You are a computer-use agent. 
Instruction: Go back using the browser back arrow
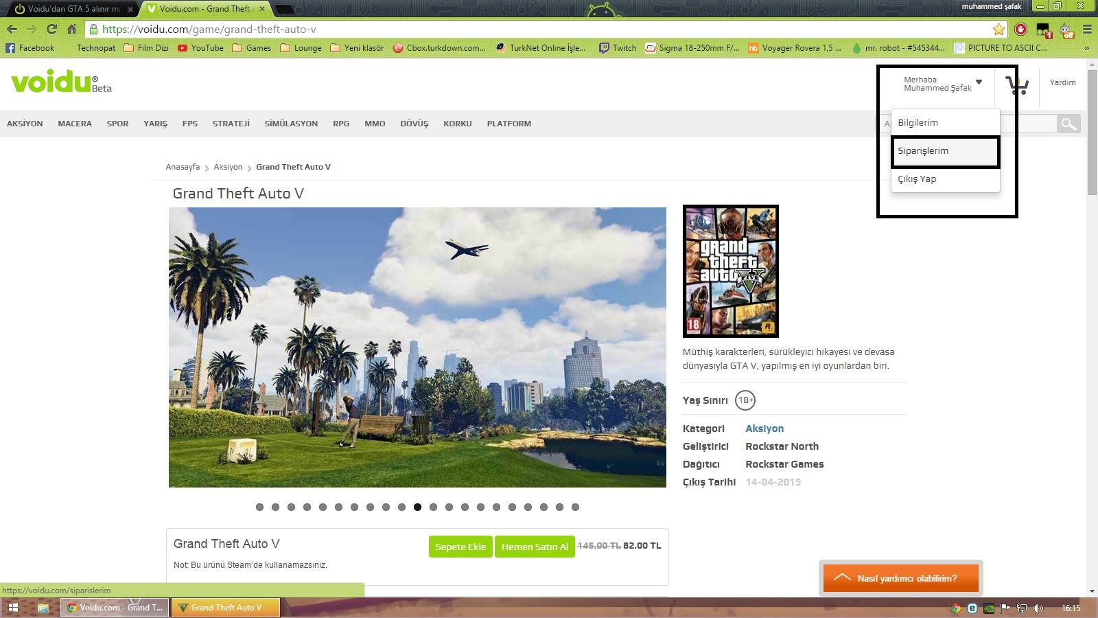coord(12,30)
